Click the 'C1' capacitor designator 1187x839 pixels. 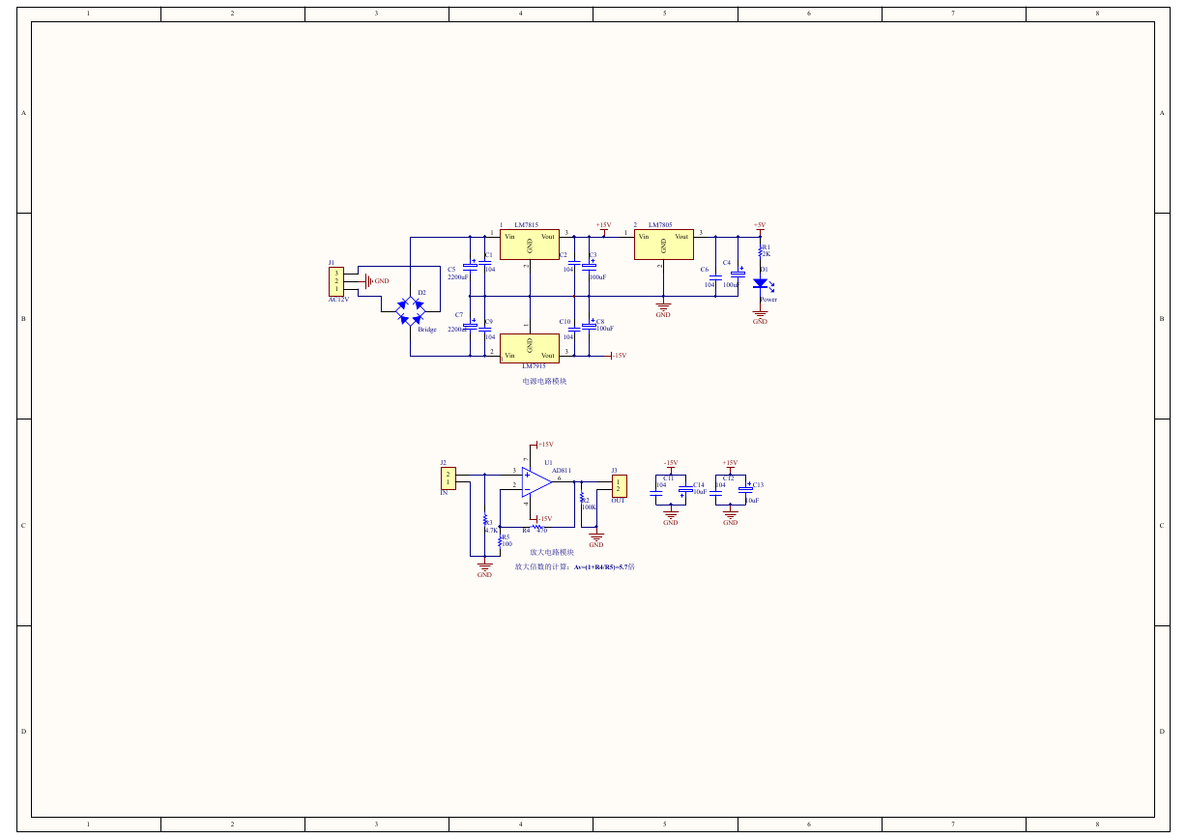(489, 255)
